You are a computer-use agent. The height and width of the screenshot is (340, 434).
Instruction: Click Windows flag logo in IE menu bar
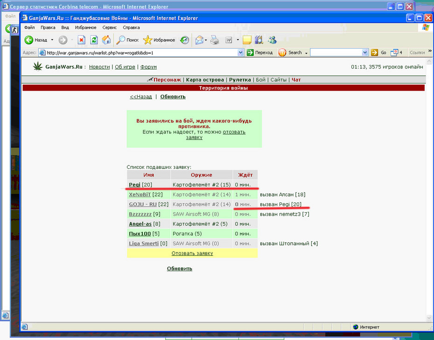(426, 28)
